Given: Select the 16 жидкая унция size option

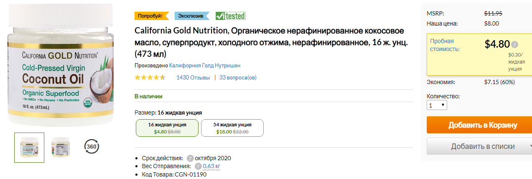Looking at the screenshot, I should click(167, 128).
